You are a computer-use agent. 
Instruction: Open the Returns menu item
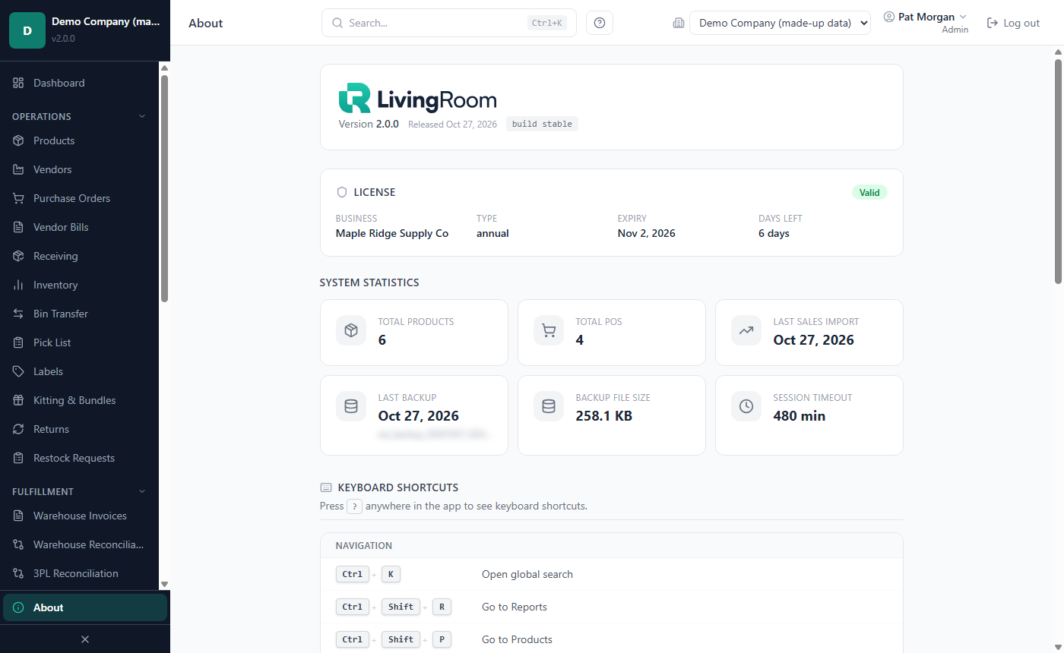click(x=79, y=429)
